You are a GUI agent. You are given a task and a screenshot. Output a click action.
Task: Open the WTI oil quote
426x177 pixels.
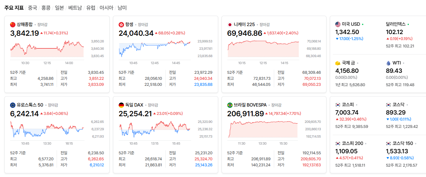click(x=397, y=63)
